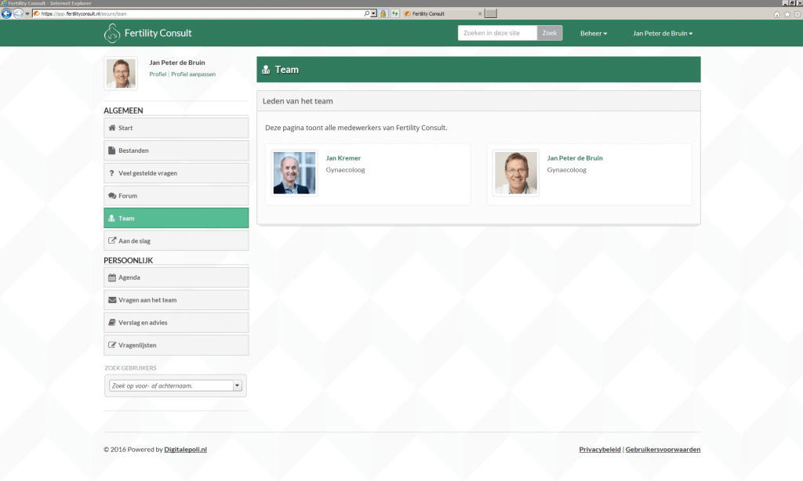
Task: Click the 'Zoek op voor- of achternaam' field
Action: coord(172,386)
